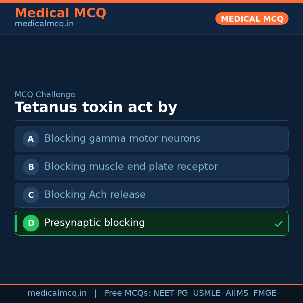Select the 'Presynaptic blocking' answer
Image resolution: width=303 pixels, height=303 pixels.
(95, 223)
